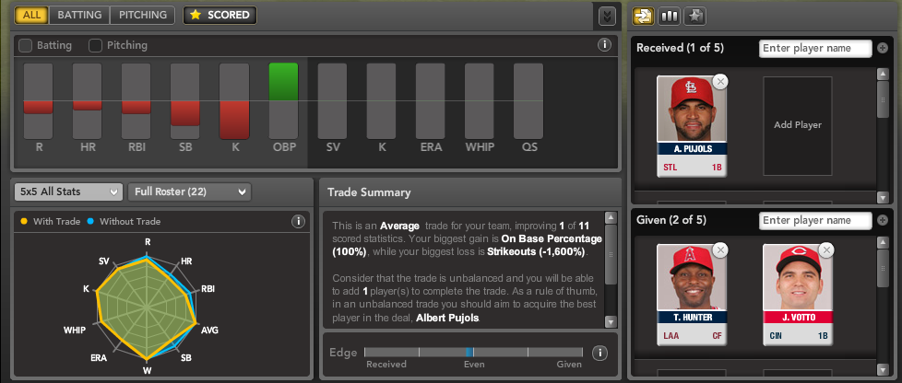Open the Full Roster (22) dropdown
The width and height of the screenshot is (902, 383).
[189, 191]
